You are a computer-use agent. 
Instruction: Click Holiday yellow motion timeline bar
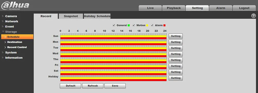point(113,78)
